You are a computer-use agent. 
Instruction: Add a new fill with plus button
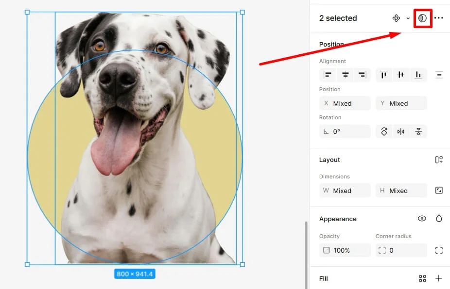pyautogui.click(x=439, y=278)
